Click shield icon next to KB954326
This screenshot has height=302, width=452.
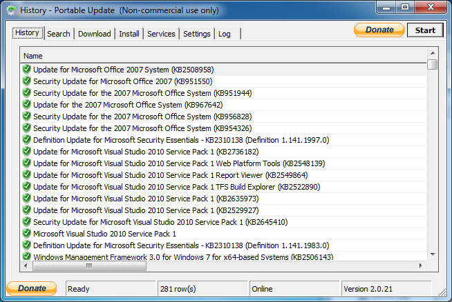26,128
